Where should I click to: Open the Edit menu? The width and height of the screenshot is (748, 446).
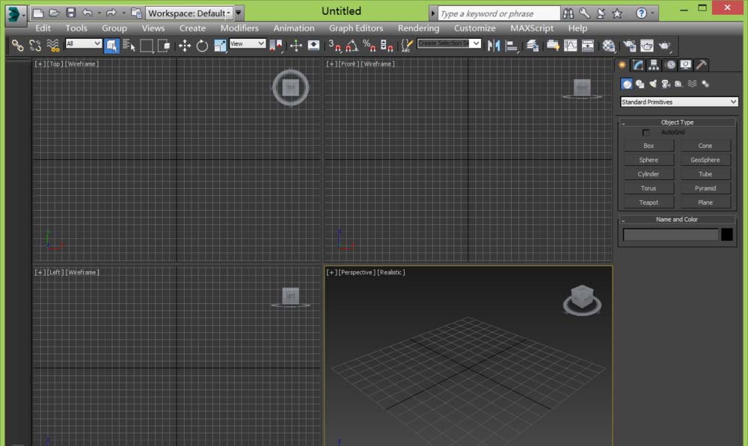coord(43,28)
